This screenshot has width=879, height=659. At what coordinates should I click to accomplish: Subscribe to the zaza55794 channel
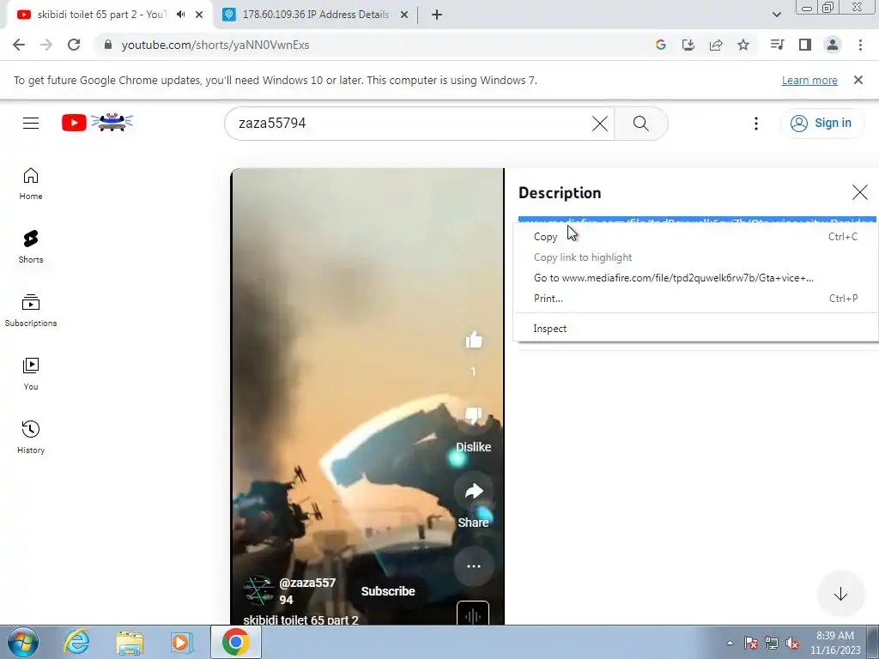388,591
